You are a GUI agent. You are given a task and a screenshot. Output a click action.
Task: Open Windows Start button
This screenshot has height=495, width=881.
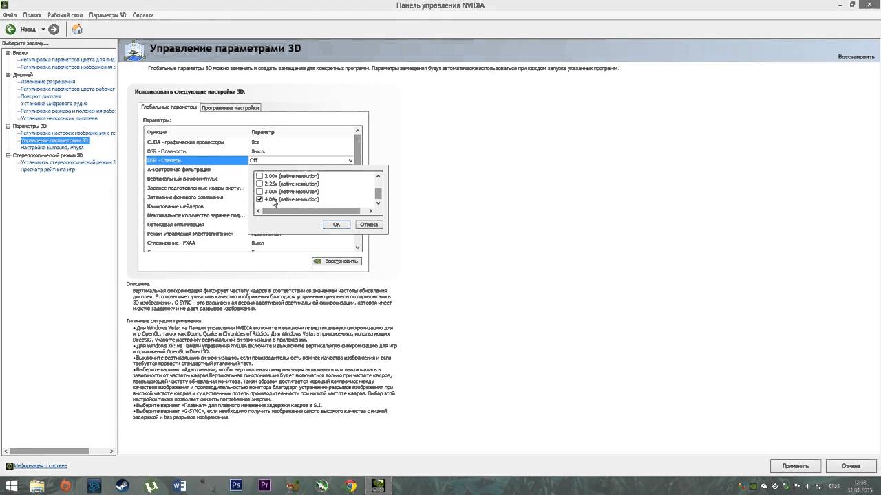tap(11, 486)
